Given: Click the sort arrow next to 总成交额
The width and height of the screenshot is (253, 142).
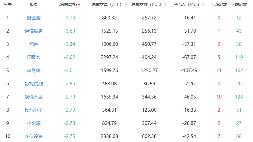Looking at the screenshot, I should point(165,5).
